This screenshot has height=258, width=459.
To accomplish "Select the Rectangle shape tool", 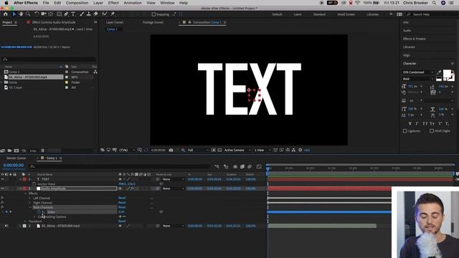I will point(59,14).
